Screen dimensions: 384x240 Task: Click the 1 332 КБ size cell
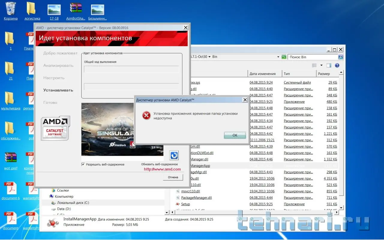330,159
